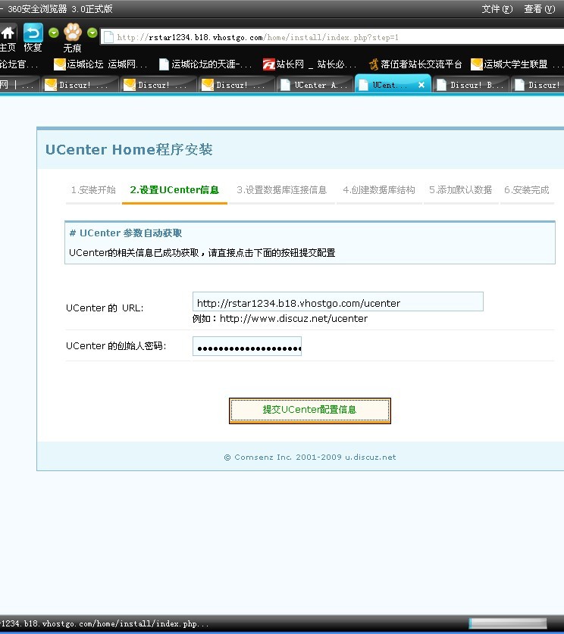The height and width of the screenshot is (634, 564).
Task: Click step 4.创建数据库结构
Action: pyautogui.click(x=379, y=190)
